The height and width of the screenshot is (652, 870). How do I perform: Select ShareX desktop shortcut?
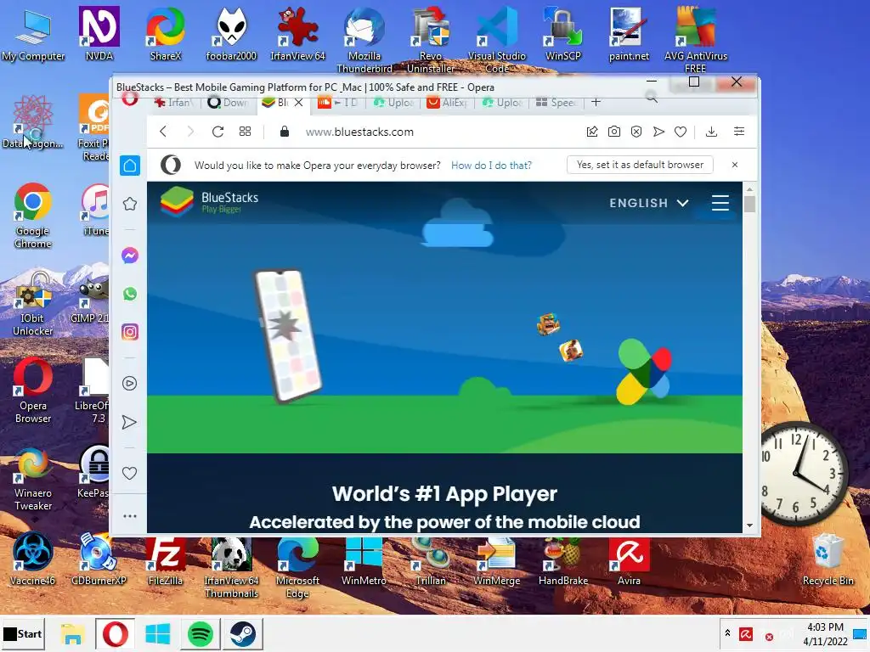tap(166, 34)
